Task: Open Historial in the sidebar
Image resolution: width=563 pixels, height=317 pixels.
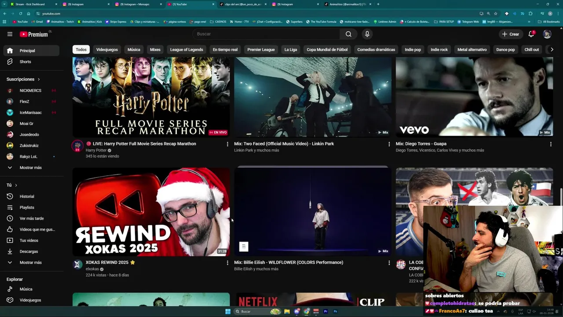Action: pos(31,196)
